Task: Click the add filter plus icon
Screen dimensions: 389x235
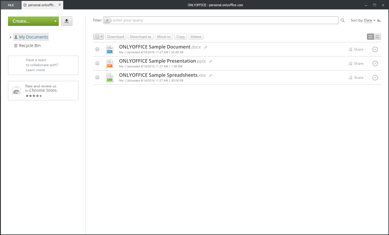Action: click(107, 20)
